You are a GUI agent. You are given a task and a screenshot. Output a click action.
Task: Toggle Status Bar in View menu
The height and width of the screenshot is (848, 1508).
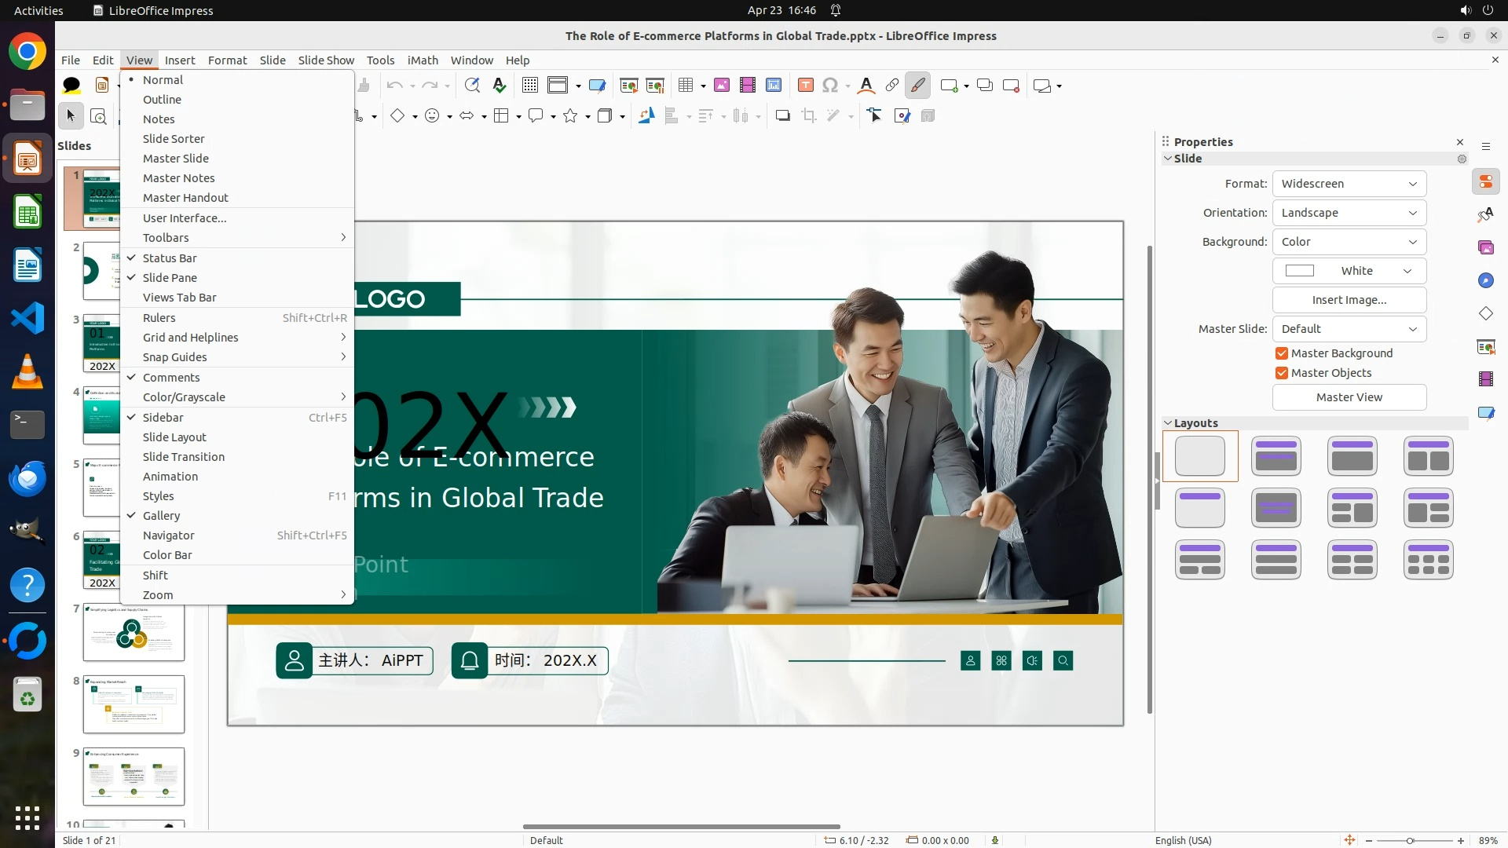pos(170,258)
